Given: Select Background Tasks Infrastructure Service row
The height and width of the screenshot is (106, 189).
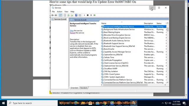Looking at the screenshot, I should 134,29.
